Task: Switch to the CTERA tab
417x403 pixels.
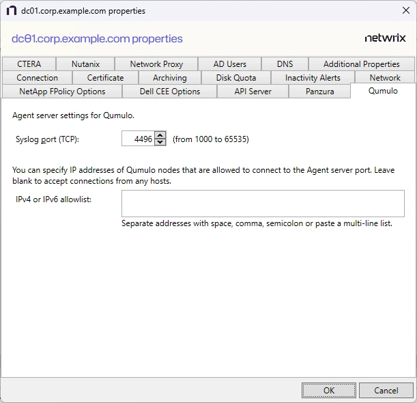Action: (x=29, y=64)
